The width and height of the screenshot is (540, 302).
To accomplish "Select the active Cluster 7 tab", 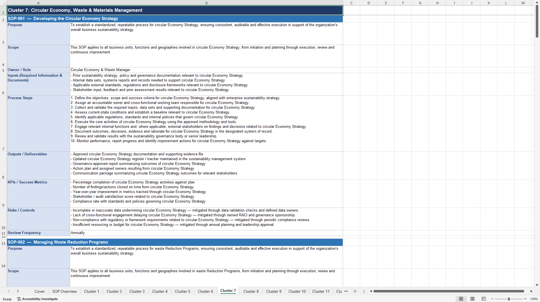I will click(x=228, y=291).
